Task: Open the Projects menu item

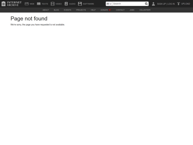Action: tap(81, 10)
